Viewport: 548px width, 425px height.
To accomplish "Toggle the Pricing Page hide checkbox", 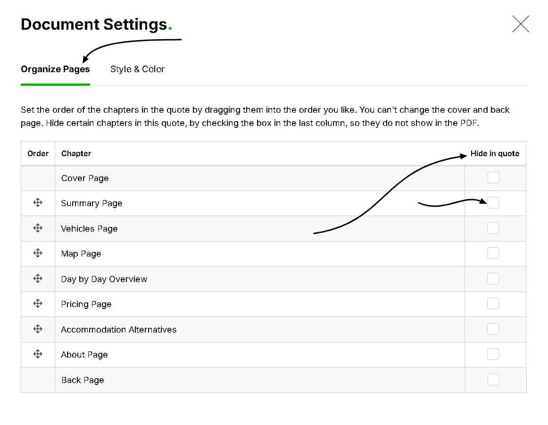I will pos(493,304).
